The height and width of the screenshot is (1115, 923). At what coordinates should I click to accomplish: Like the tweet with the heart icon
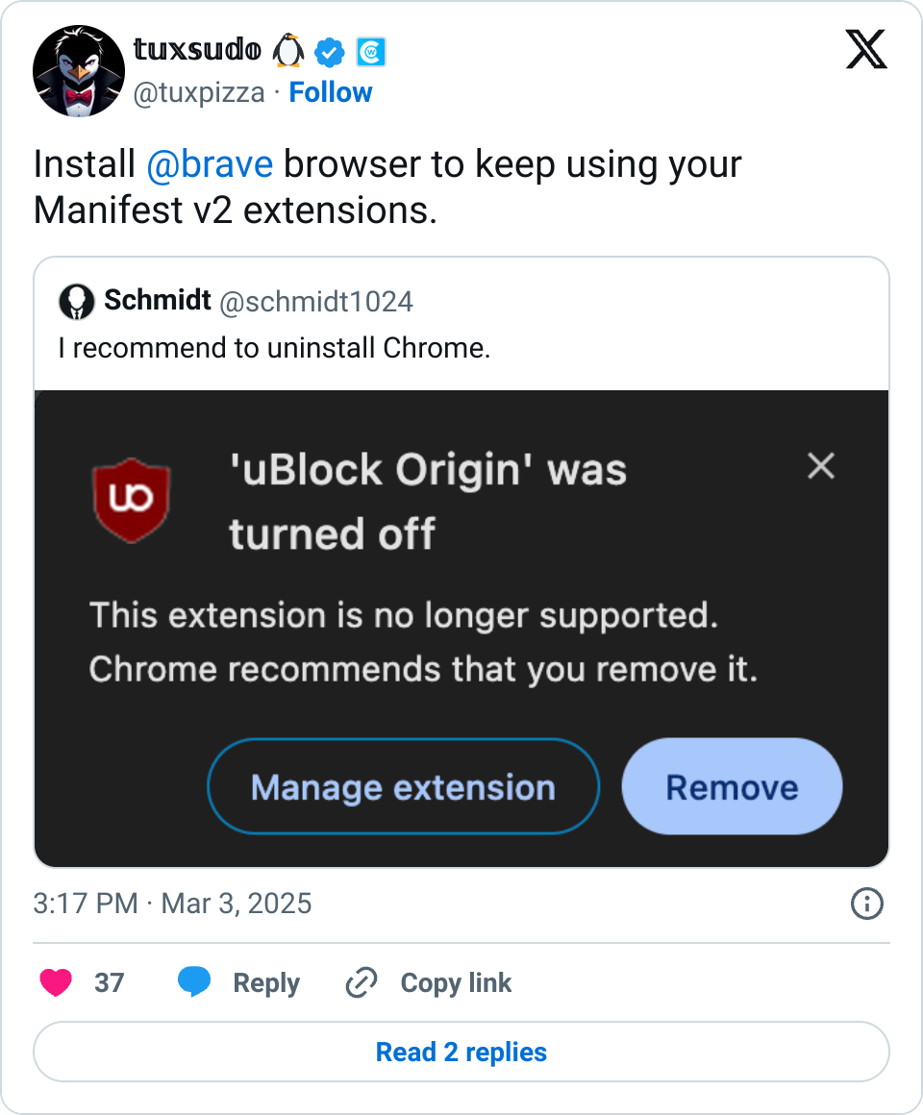[x=56, y=982]
